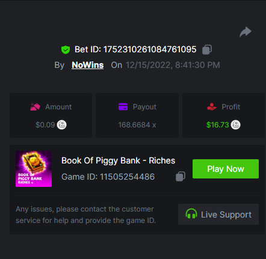
Task: Click the Book Of Piggy Bank - Riches title
Action: (x=118, y=160)
